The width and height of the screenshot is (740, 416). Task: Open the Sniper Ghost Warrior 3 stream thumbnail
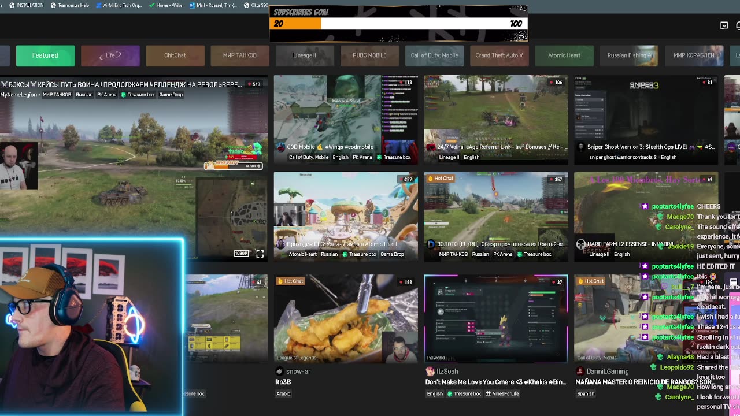[x=646, y=118]
